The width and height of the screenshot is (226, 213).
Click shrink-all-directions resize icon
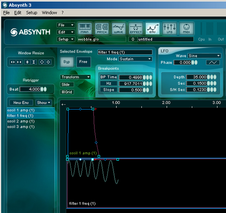pyautogui.click(x=48, y=62)
